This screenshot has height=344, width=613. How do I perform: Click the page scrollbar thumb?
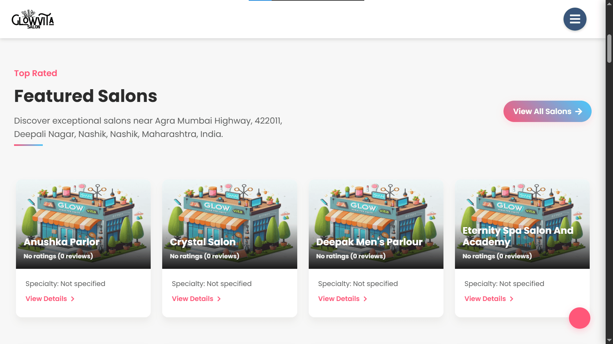click(x=609, y=48)
